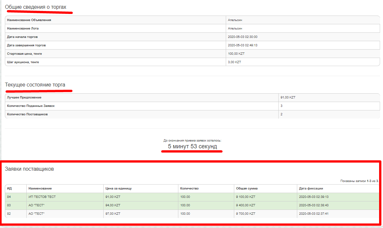Click the 'Наименование' column header in supplier bids

(x=40, y=188)
